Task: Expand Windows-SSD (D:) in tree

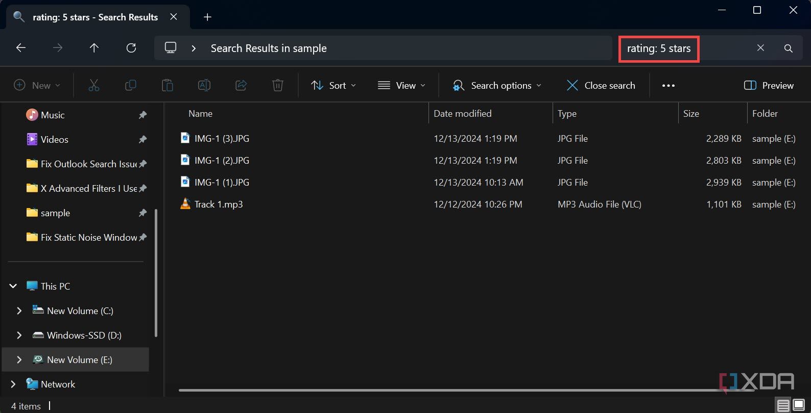Action: [19, 335]
